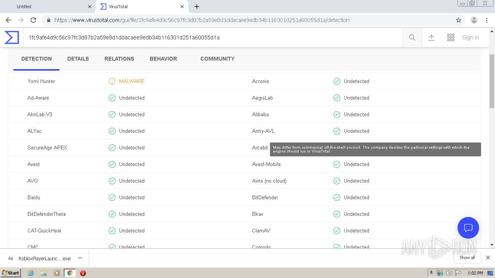The height and width of the screenshot is (278, 495).
Task: Click the Bkav undetected check icon
Action: 337,214
